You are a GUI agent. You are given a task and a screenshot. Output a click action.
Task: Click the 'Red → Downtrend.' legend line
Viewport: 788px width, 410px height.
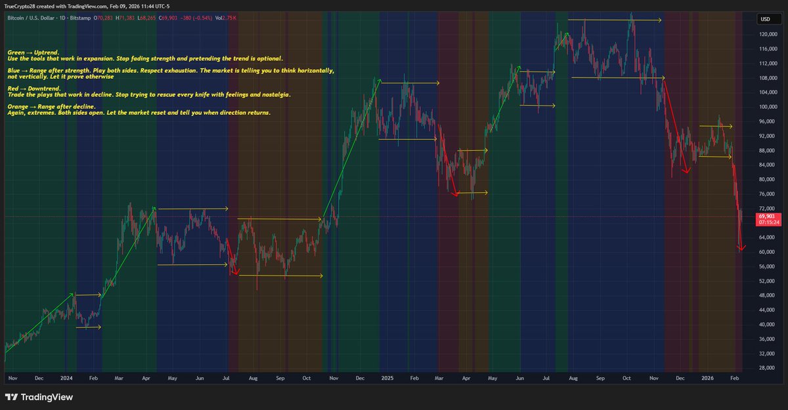(x=33, y=89)
